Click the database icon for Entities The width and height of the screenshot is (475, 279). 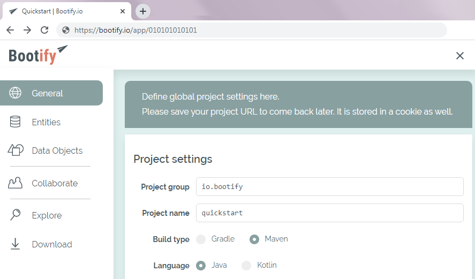[15, 122]
